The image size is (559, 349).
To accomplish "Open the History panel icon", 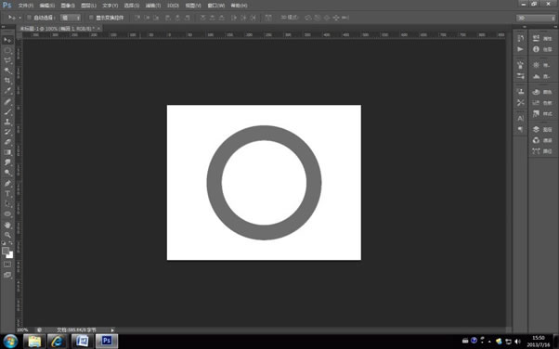I will click(521, 38).
